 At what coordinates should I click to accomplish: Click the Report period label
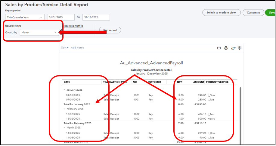point(13,11)
